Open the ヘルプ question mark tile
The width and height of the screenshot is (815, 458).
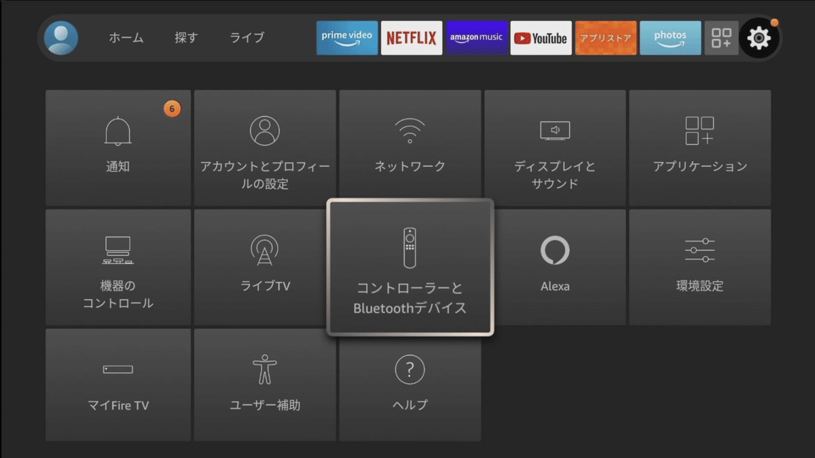pyautogui.click(x=410, y=387)
